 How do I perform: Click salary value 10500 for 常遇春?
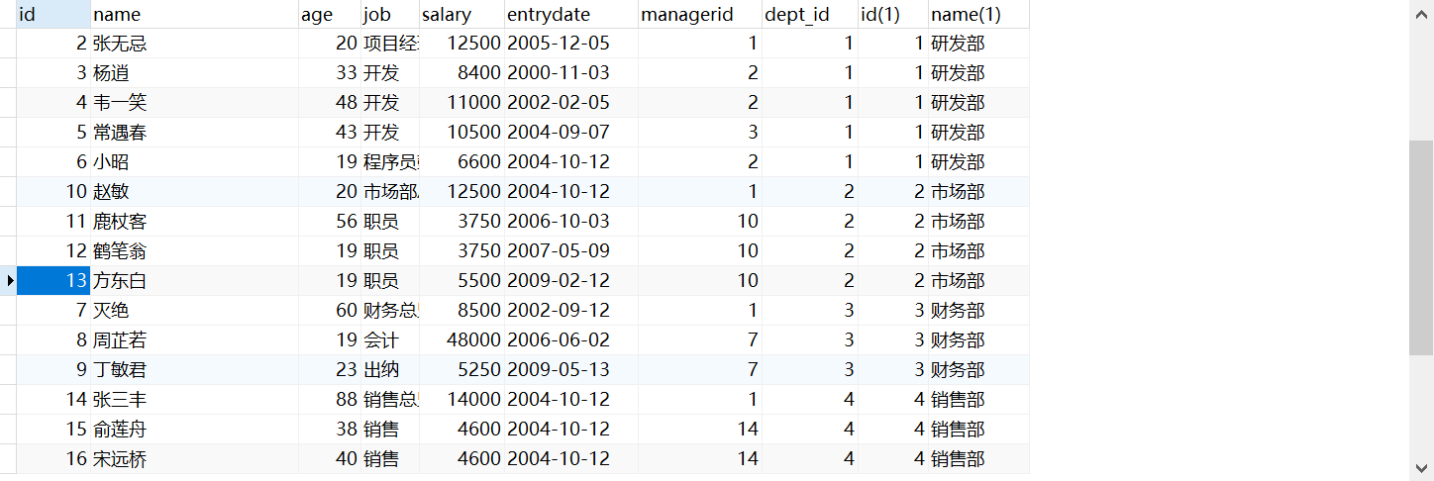[461, 133]
